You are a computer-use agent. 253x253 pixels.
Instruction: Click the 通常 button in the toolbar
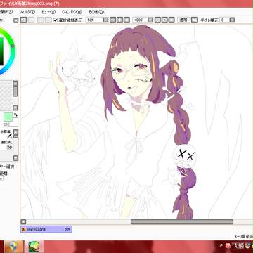pyautogui.click(x=183, y=20)
